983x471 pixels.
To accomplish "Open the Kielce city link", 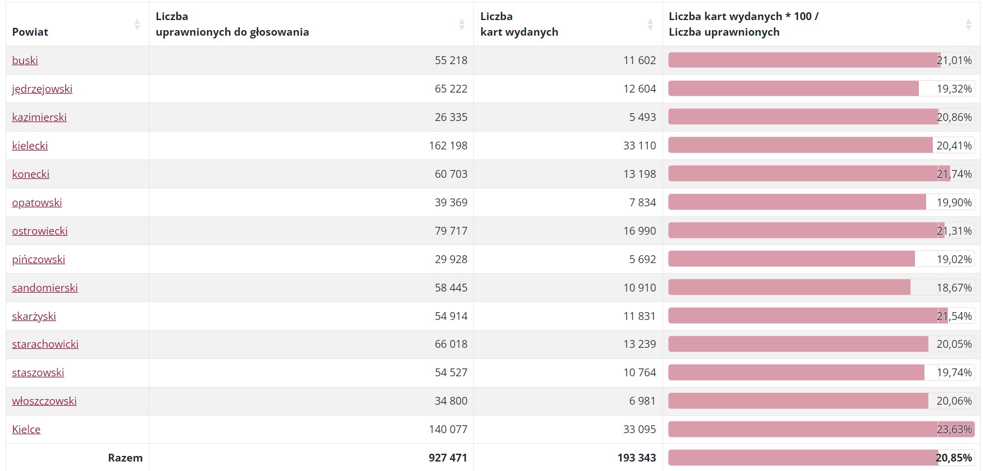I will [26, 429].
